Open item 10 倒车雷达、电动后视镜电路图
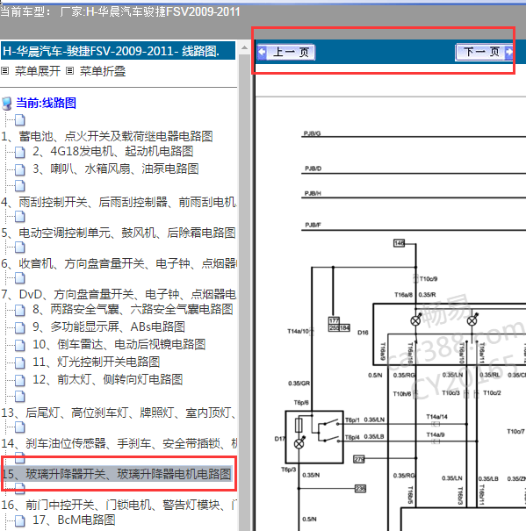526x531 pixels. click(119, 344)
